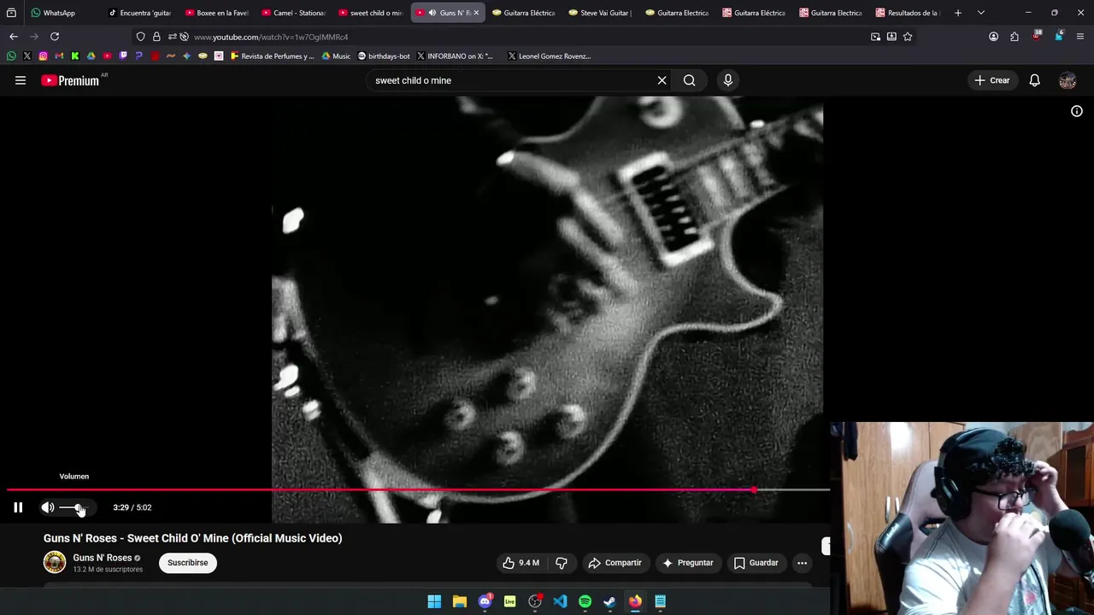Click the Suscribirse button
This screenshot has width=1094, height=615.
pos(188,563)
